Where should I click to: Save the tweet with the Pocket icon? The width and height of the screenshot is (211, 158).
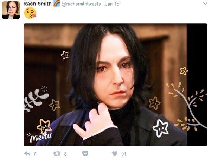[x=85, y=153]
